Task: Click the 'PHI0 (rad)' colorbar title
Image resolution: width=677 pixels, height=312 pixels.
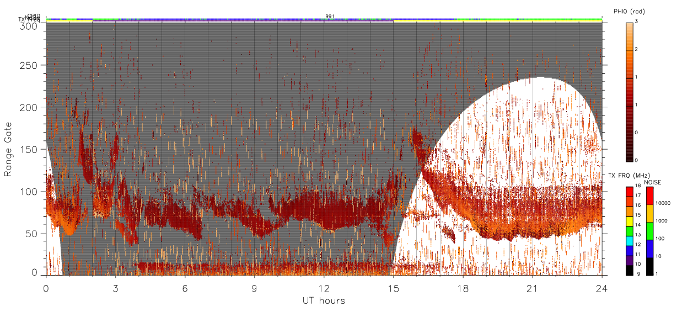Action: 629,11
